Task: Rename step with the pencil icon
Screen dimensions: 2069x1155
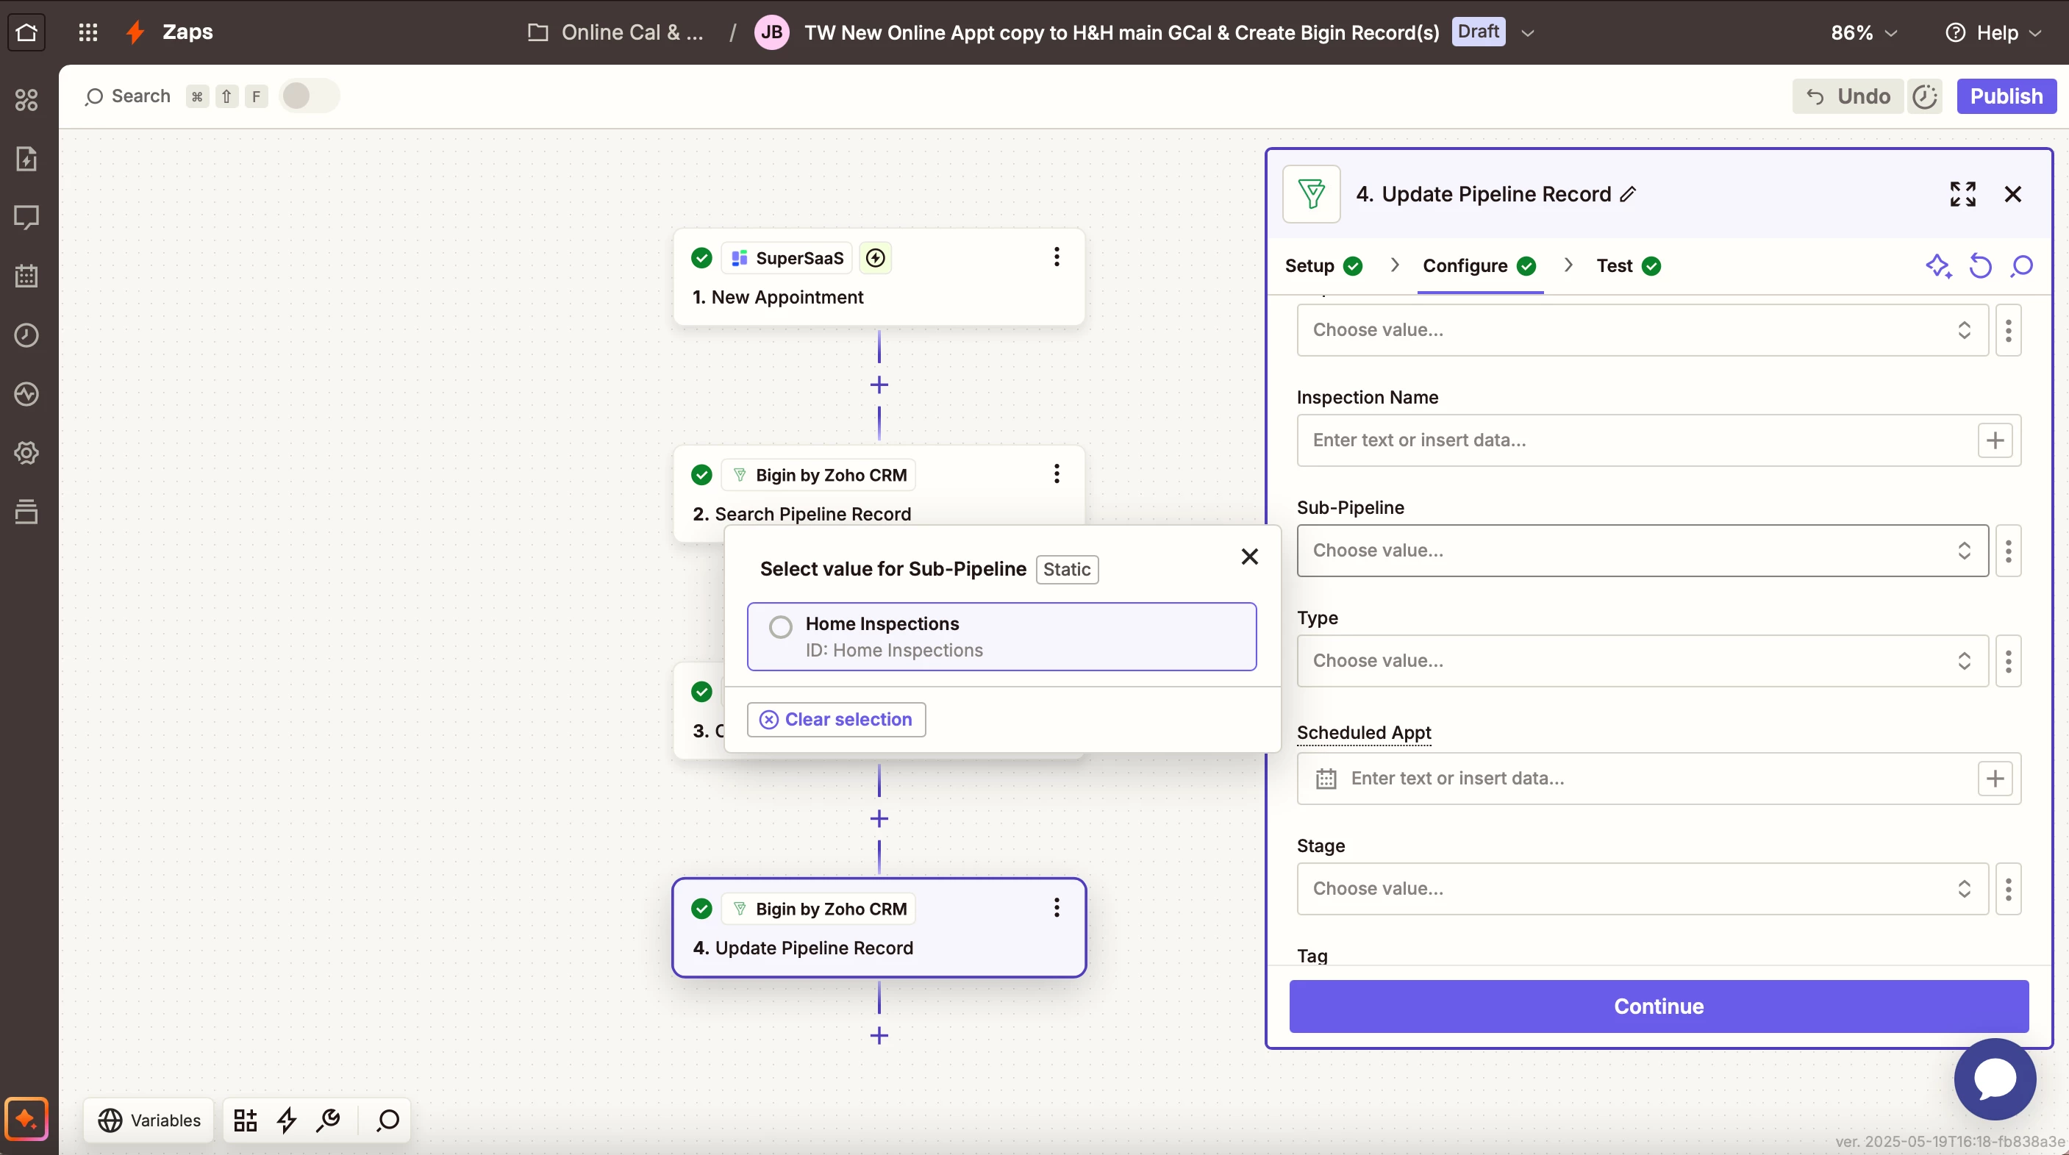Action: (1628, 193)
